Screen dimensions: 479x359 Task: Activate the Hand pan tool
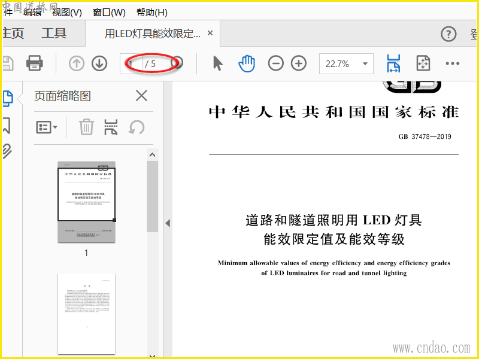[x=247, y=63]
